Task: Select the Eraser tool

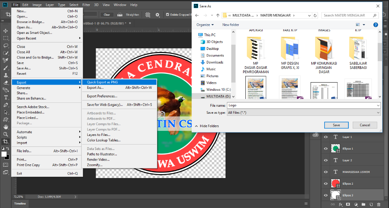Action: [x=5, y=83]
